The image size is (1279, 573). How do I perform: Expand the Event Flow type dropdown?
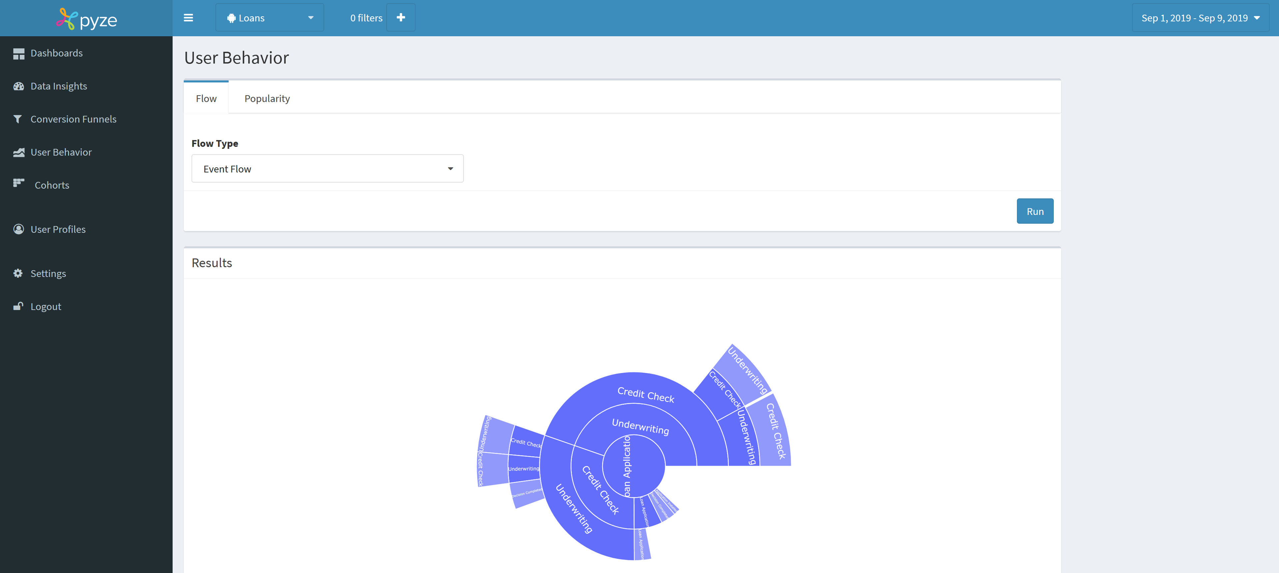pos(328,169)
